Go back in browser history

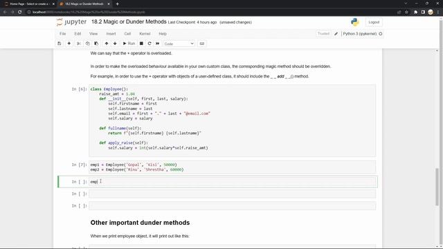coord(5,12)
